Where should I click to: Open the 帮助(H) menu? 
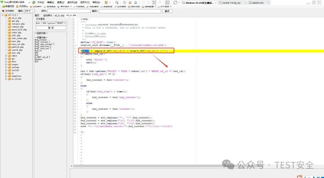pyautogui.click(x=96, y=2)
